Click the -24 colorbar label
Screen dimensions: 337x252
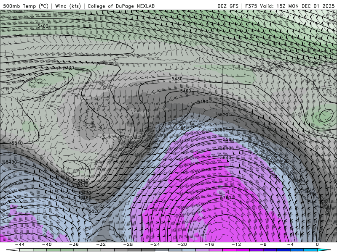click(x=155, y=244)
